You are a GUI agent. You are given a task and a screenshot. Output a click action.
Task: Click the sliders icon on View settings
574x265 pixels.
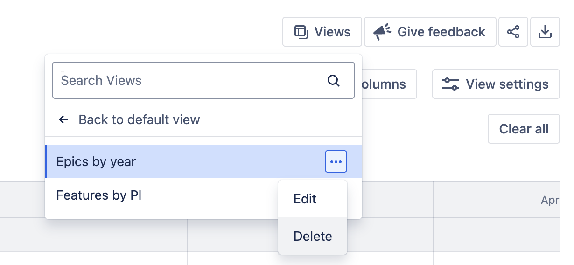450,84
